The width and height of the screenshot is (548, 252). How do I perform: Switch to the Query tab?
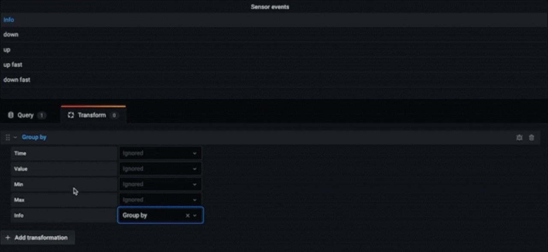point(27,115)
